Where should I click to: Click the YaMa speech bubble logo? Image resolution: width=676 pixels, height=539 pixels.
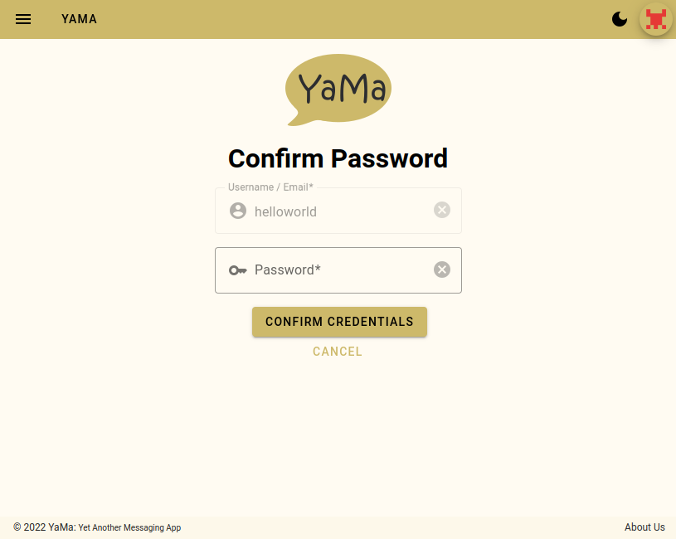click(x=338, y=90)
